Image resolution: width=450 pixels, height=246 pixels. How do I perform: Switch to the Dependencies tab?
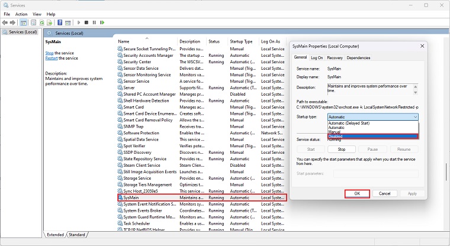[358, 58]
